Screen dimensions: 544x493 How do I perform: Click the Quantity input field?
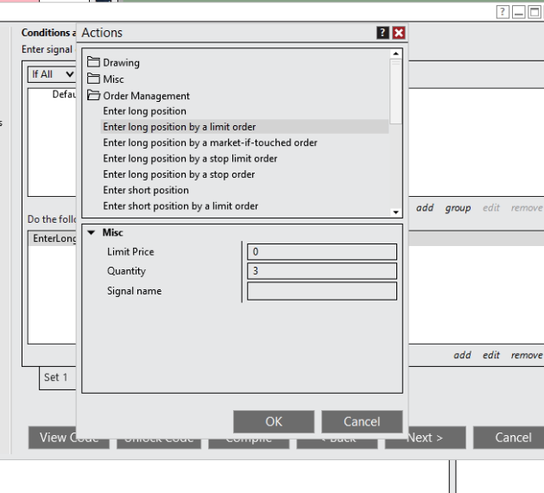coord(322,271)
